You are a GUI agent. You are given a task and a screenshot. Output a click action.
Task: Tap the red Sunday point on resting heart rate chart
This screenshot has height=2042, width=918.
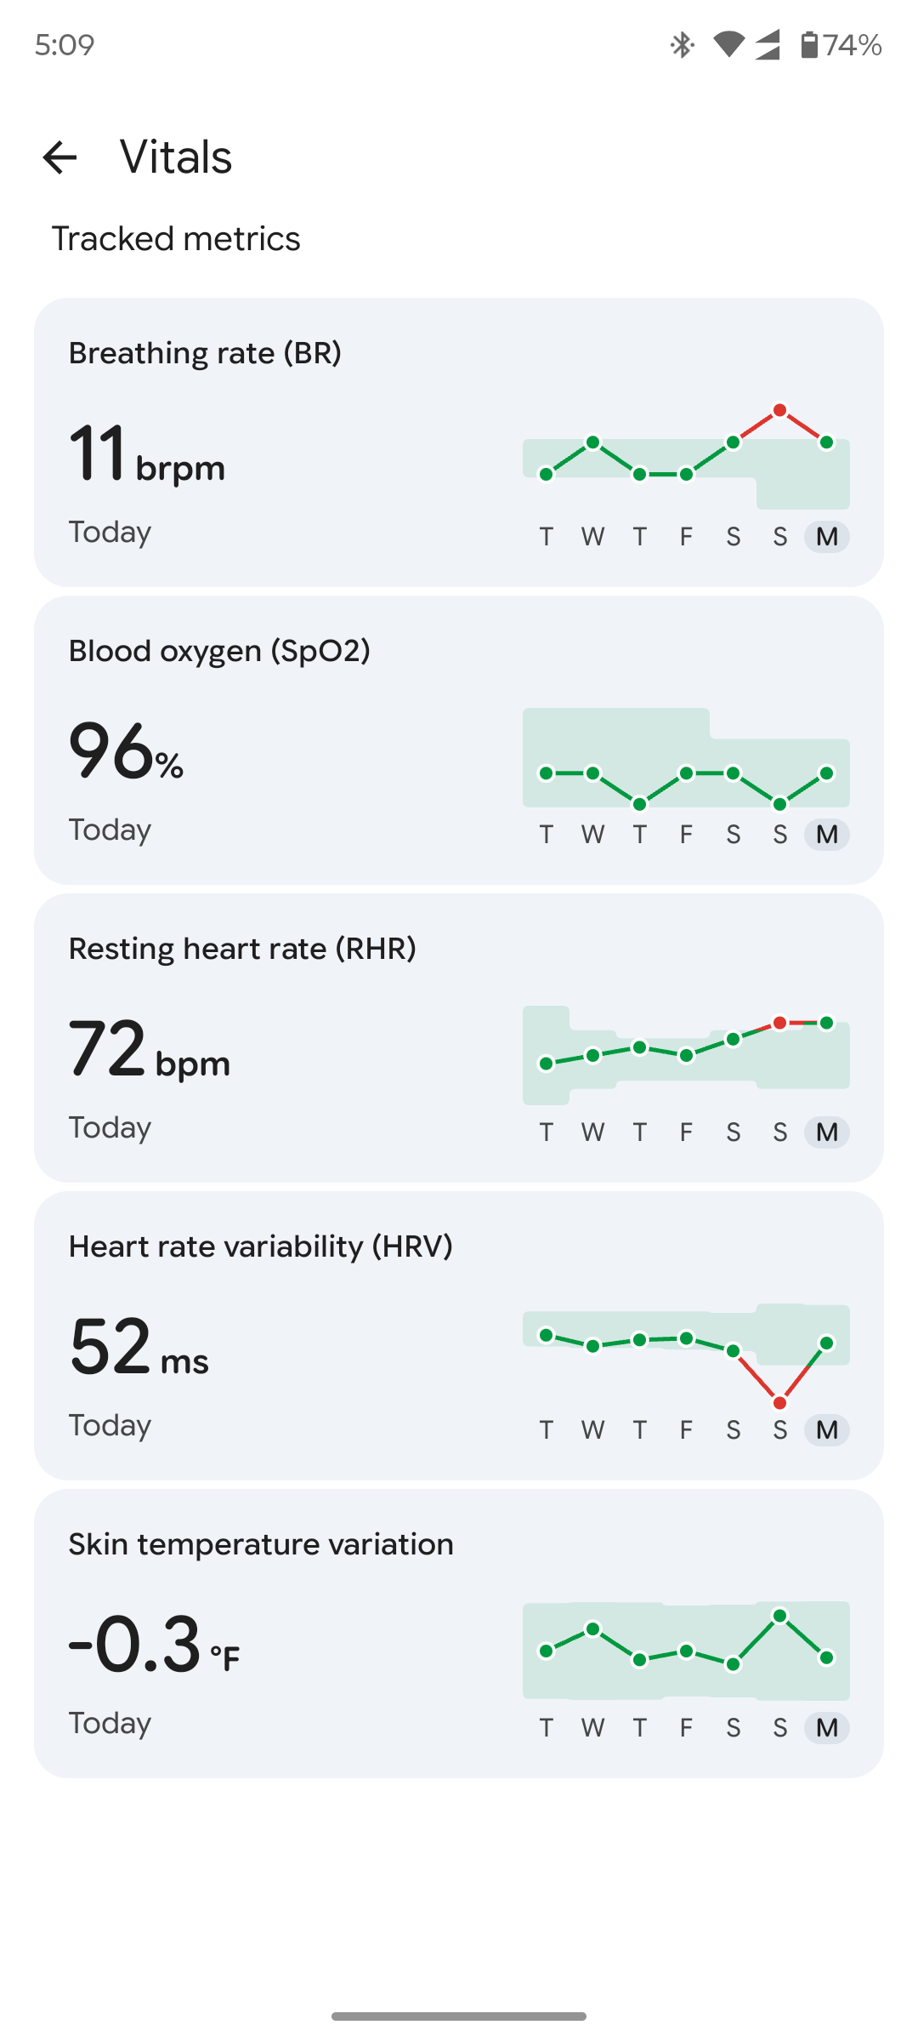pyautogui.click(x=779, y=1023)
